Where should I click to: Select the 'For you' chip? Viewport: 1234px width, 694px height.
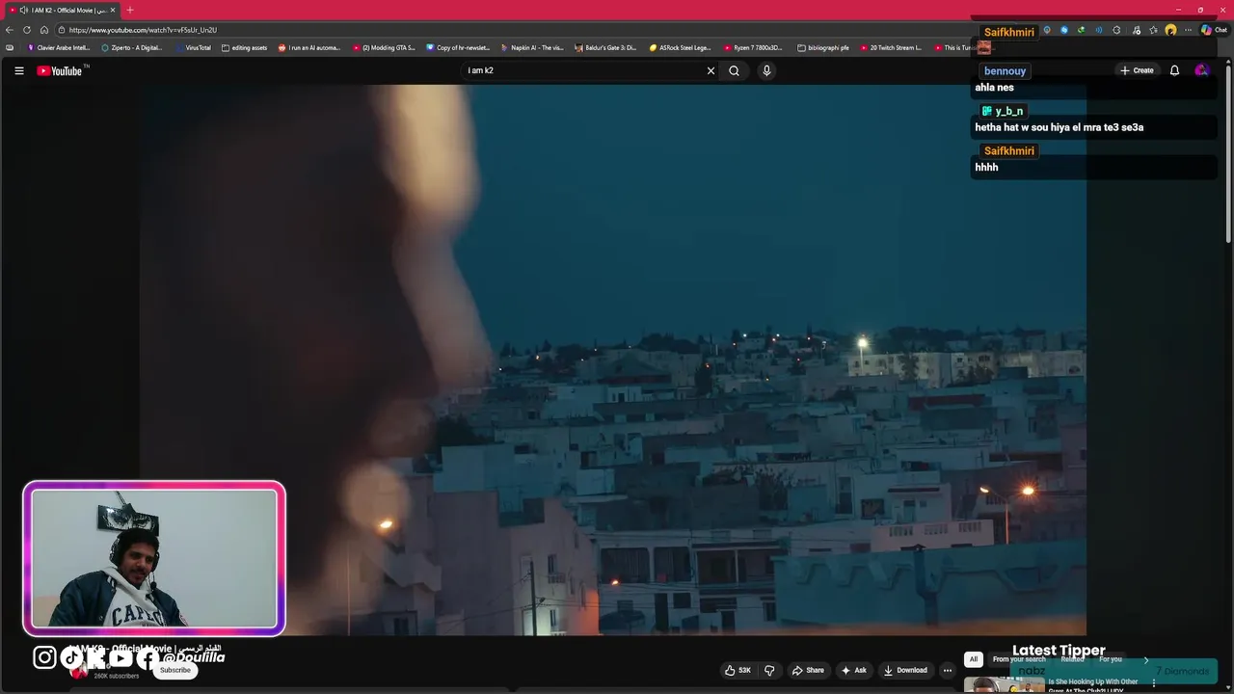point(1111,659)
